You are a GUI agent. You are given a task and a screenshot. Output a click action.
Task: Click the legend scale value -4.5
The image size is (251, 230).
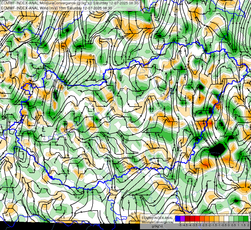(185, 225)
